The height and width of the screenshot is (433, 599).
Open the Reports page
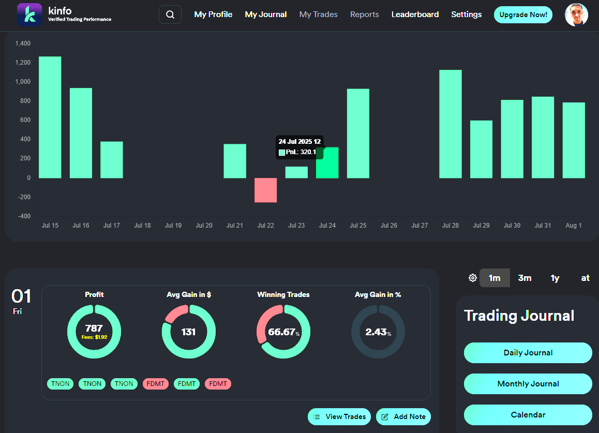pos(365,14)
